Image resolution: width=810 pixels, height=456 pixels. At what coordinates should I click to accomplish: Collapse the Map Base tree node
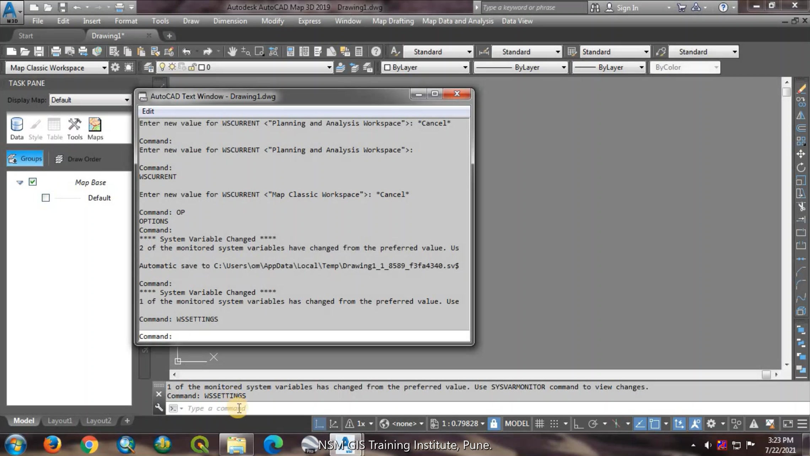tap(20, 182)
